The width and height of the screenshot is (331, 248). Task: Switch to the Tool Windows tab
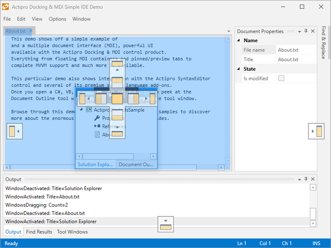72,232
